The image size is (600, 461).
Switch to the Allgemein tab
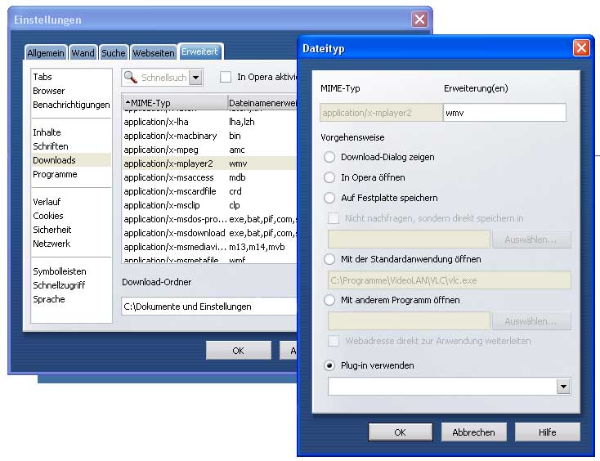(45, 53)
